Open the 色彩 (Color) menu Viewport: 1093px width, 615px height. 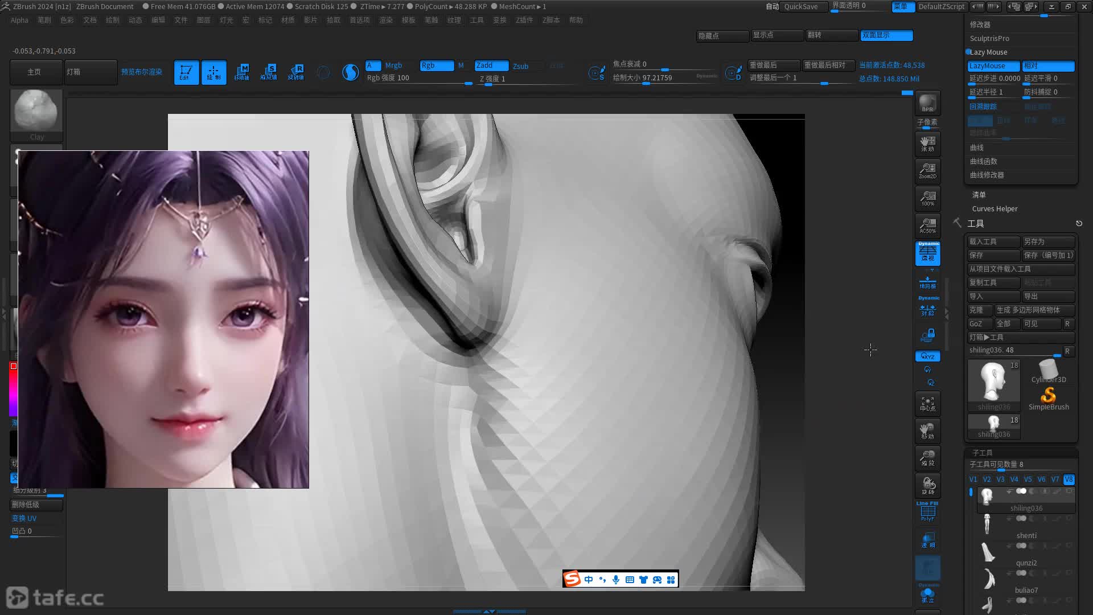point(67,20)
